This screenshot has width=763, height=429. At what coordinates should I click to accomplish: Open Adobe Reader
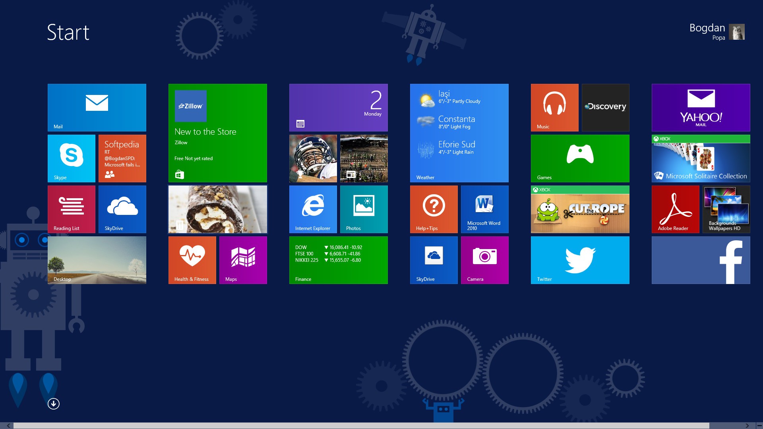pyautogui.click(x=675, y=209)
